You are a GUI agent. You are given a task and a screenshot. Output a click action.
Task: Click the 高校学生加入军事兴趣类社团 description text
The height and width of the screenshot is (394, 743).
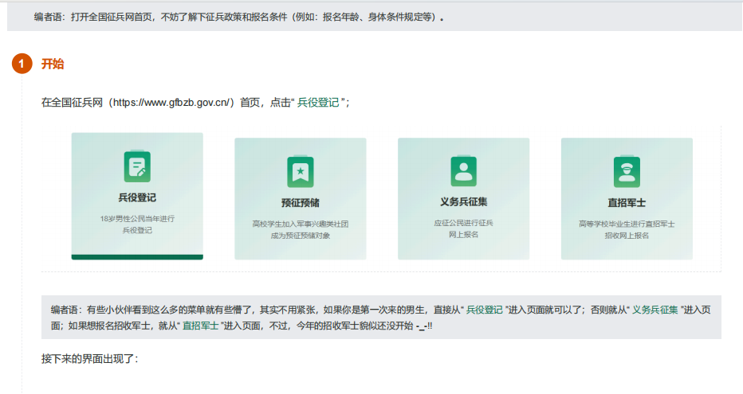[301, 224]
